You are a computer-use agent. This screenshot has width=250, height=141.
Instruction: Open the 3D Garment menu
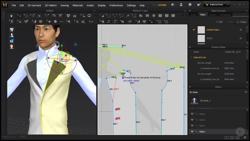34,5
